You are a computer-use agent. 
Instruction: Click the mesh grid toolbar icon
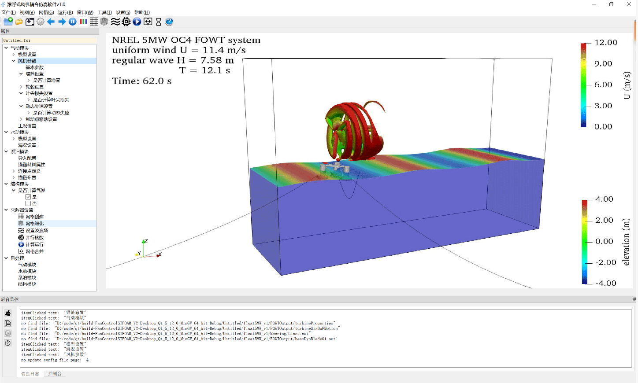(x=94, y=22)
